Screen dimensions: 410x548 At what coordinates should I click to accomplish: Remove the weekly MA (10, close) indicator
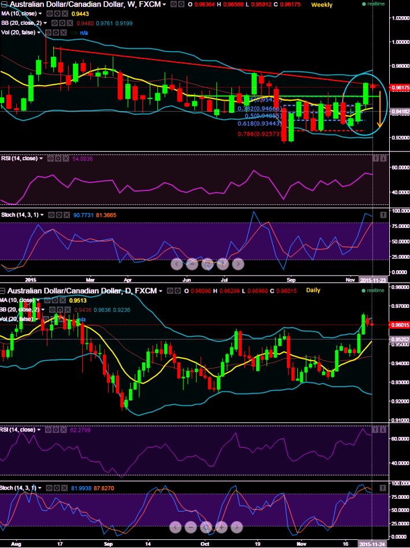65,14
